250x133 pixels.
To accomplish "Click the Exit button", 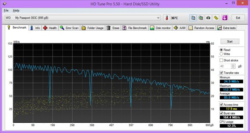I will (238, 18).
